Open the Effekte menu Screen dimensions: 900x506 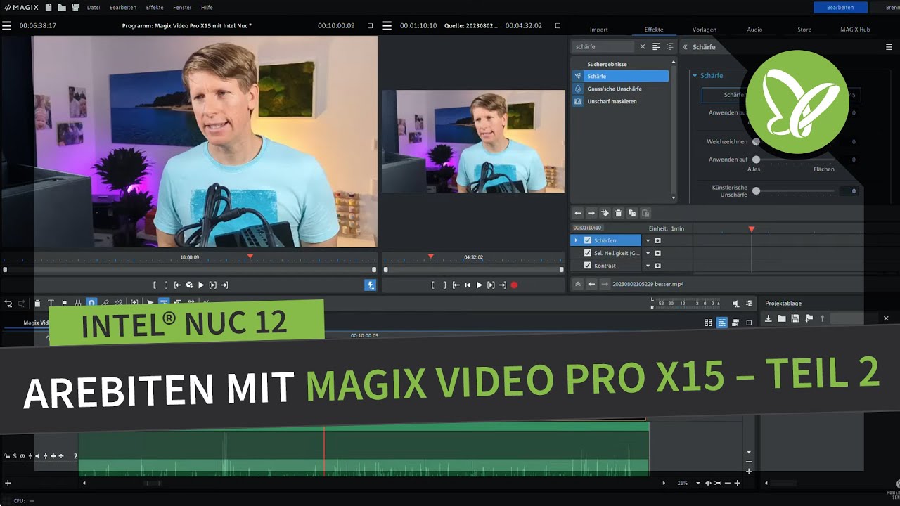(x=155, y=8)
